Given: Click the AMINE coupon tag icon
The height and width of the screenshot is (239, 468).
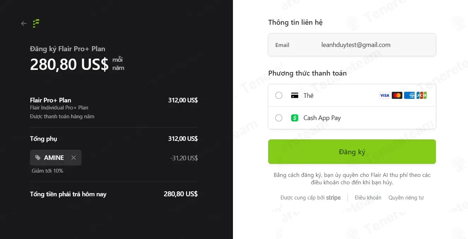Looking at the screenshot, I should pyautogui.click(x=38, y=158).
